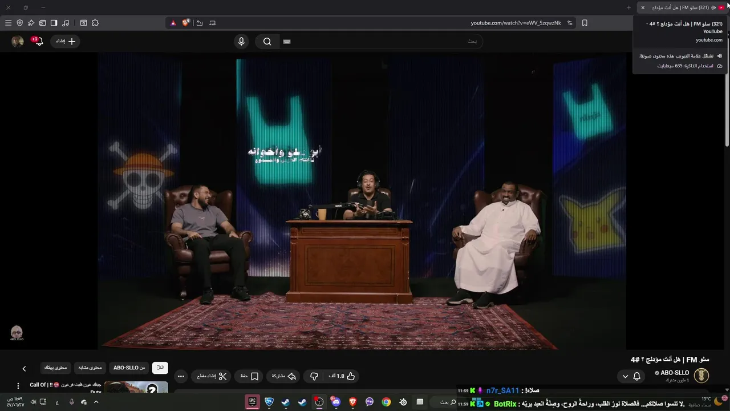Save the video with the حفظ button
Image resolution: width=730 pixels, height=411 pixels.
[249, 376]
